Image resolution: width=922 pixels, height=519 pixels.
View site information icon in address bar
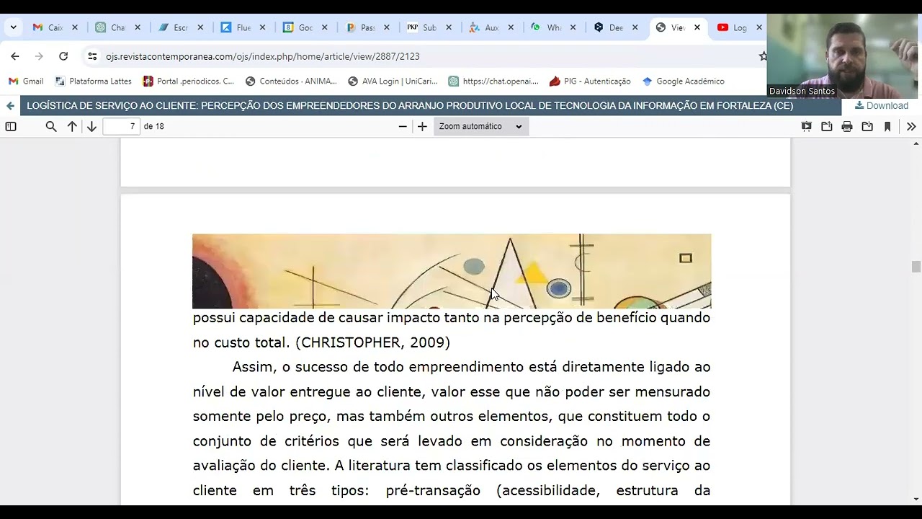pos(92,56)
